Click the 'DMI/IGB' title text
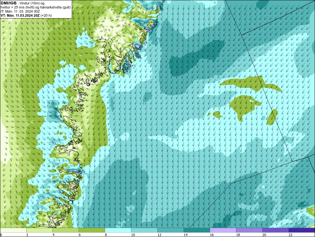 (9, 3)
